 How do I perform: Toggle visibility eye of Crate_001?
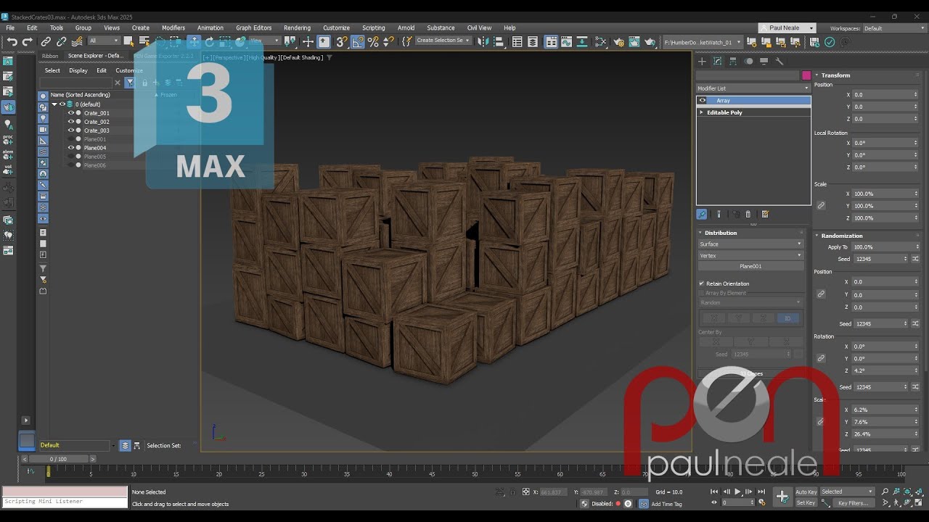pos(71,113)
